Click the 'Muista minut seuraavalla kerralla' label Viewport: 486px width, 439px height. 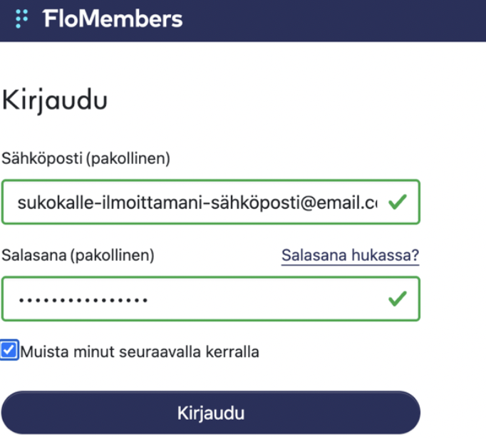[x=140, y=351]
